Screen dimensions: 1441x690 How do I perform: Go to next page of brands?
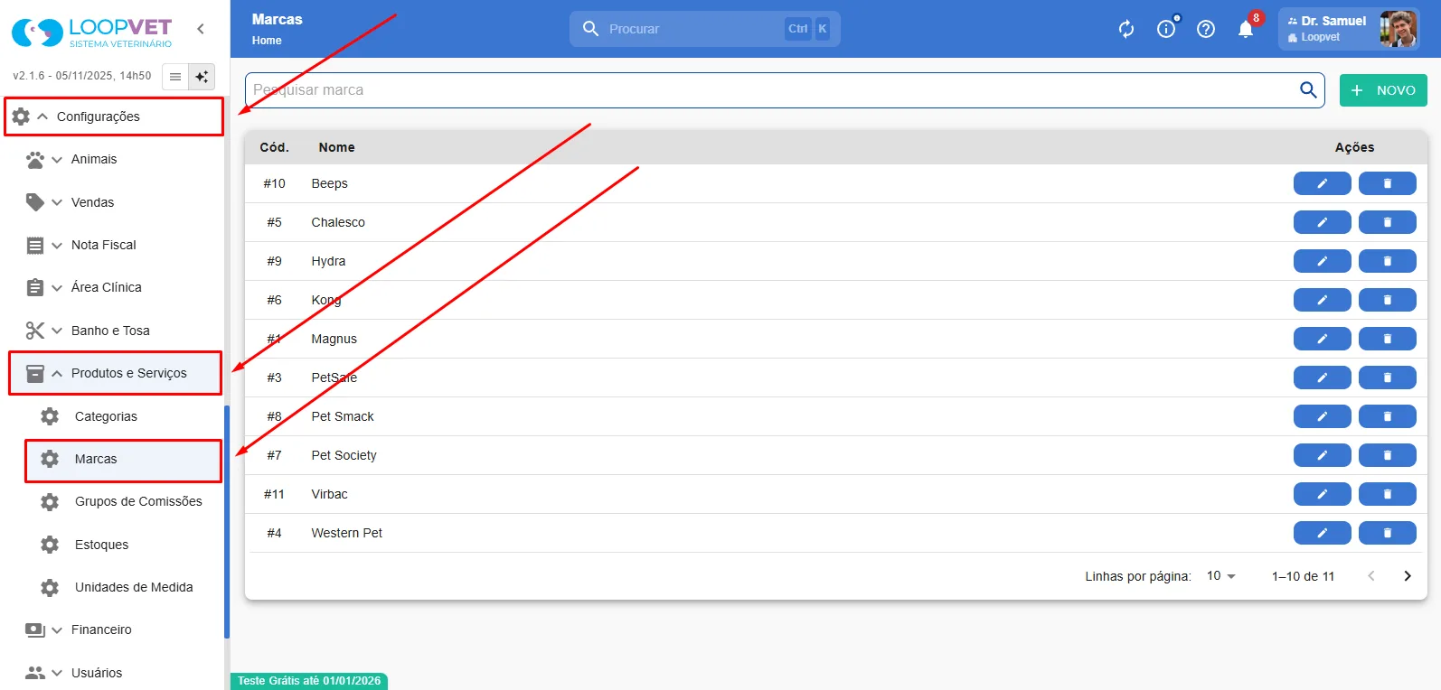[x=1407, y=575]
